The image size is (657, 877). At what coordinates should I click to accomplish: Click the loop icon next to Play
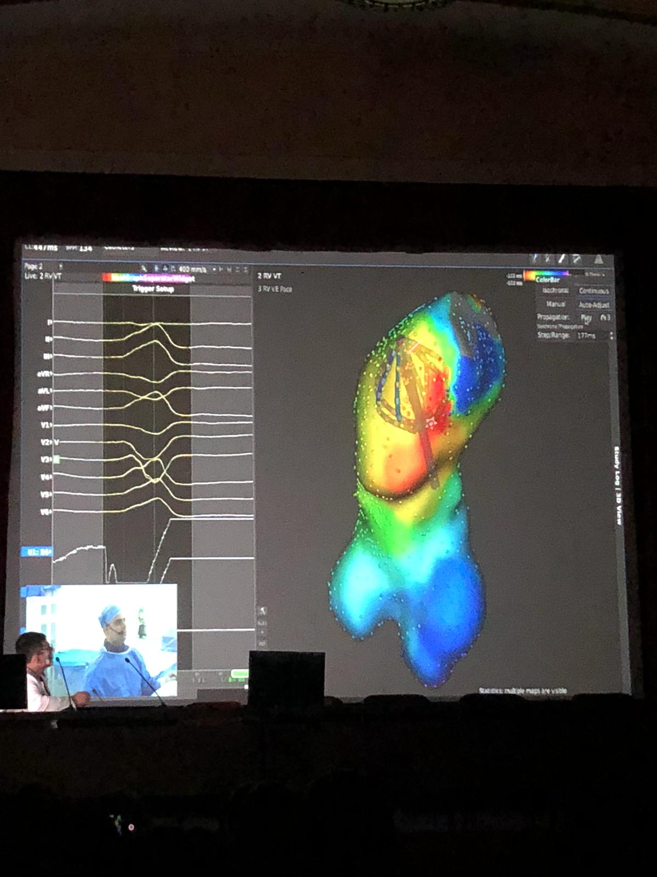[x=604, y=317]
